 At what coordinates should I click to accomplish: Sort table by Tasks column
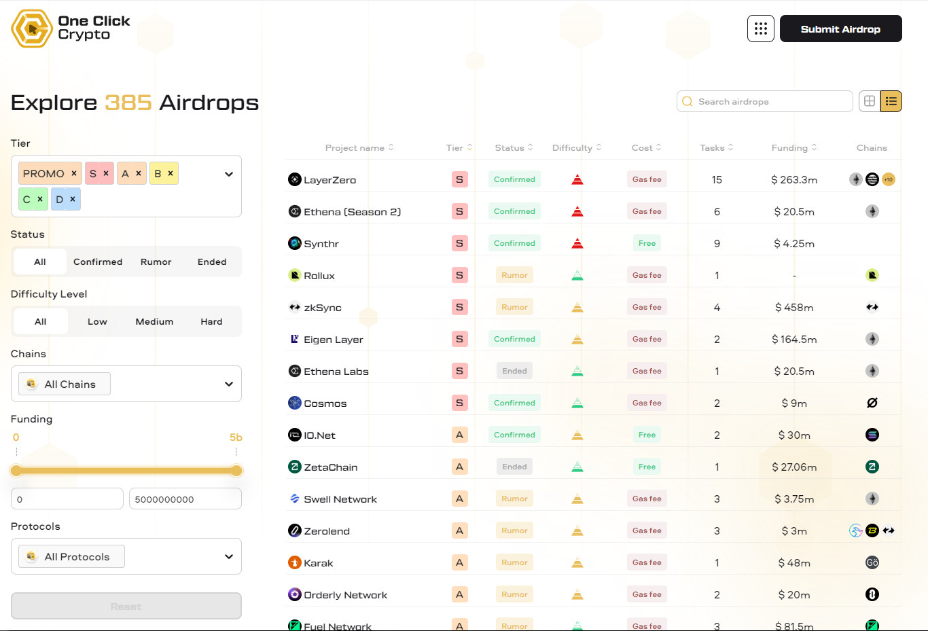(717, 147)
